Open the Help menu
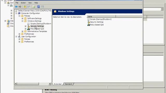 (x=36, y=3)
